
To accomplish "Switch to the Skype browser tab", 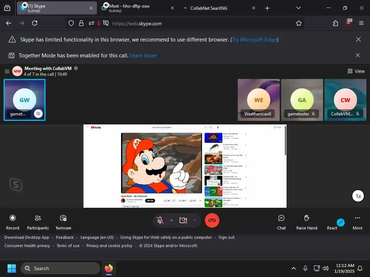I will (x=57, y=8).
